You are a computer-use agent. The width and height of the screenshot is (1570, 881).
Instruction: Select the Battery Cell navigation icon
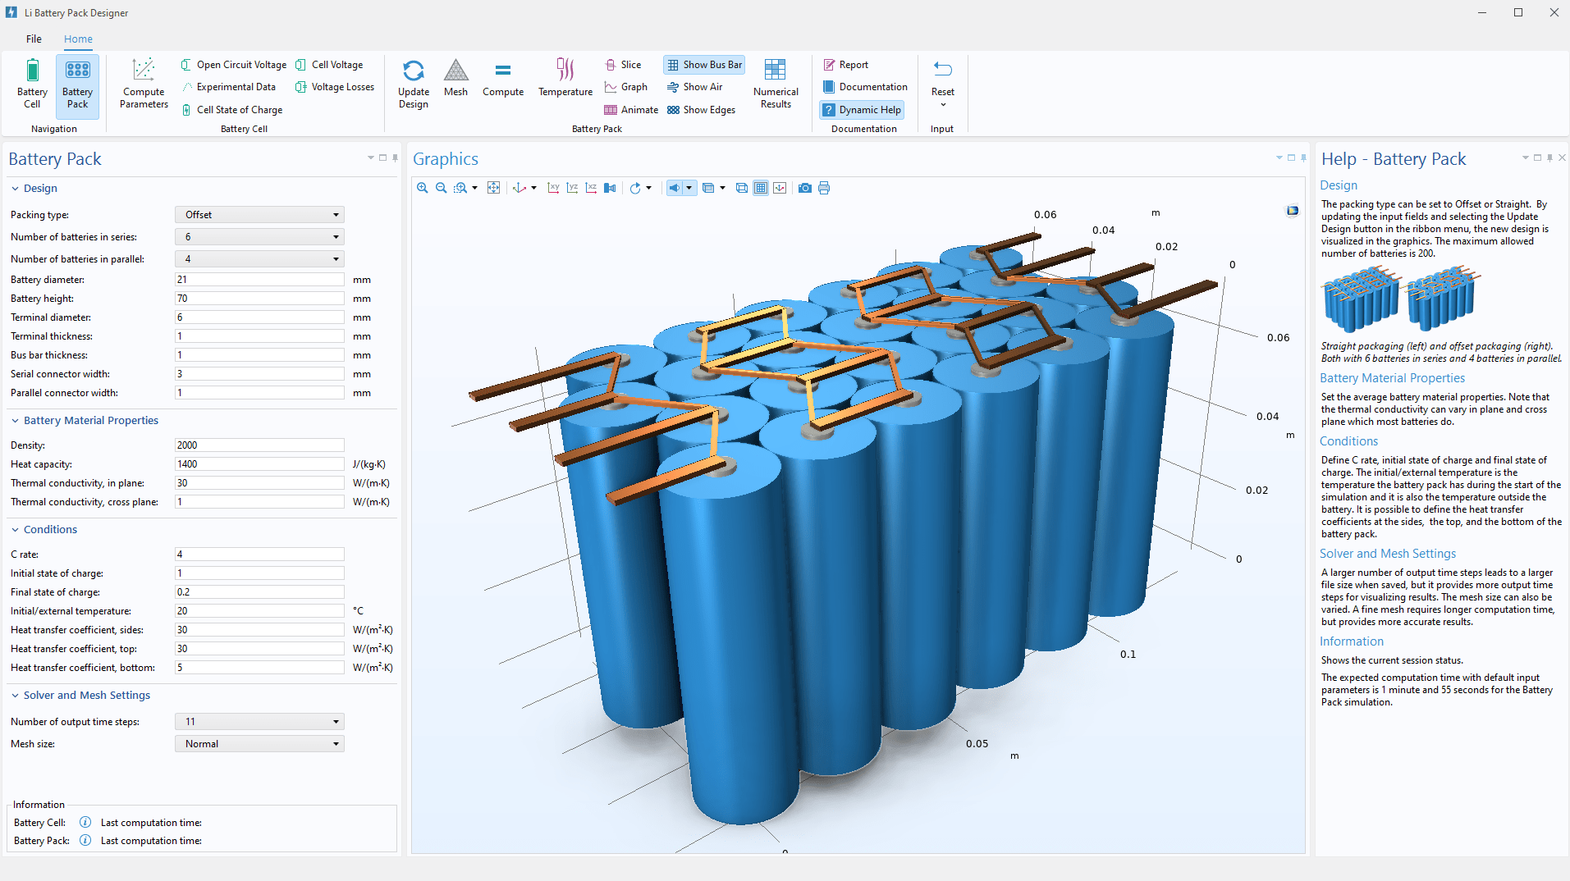coord(32,82)
